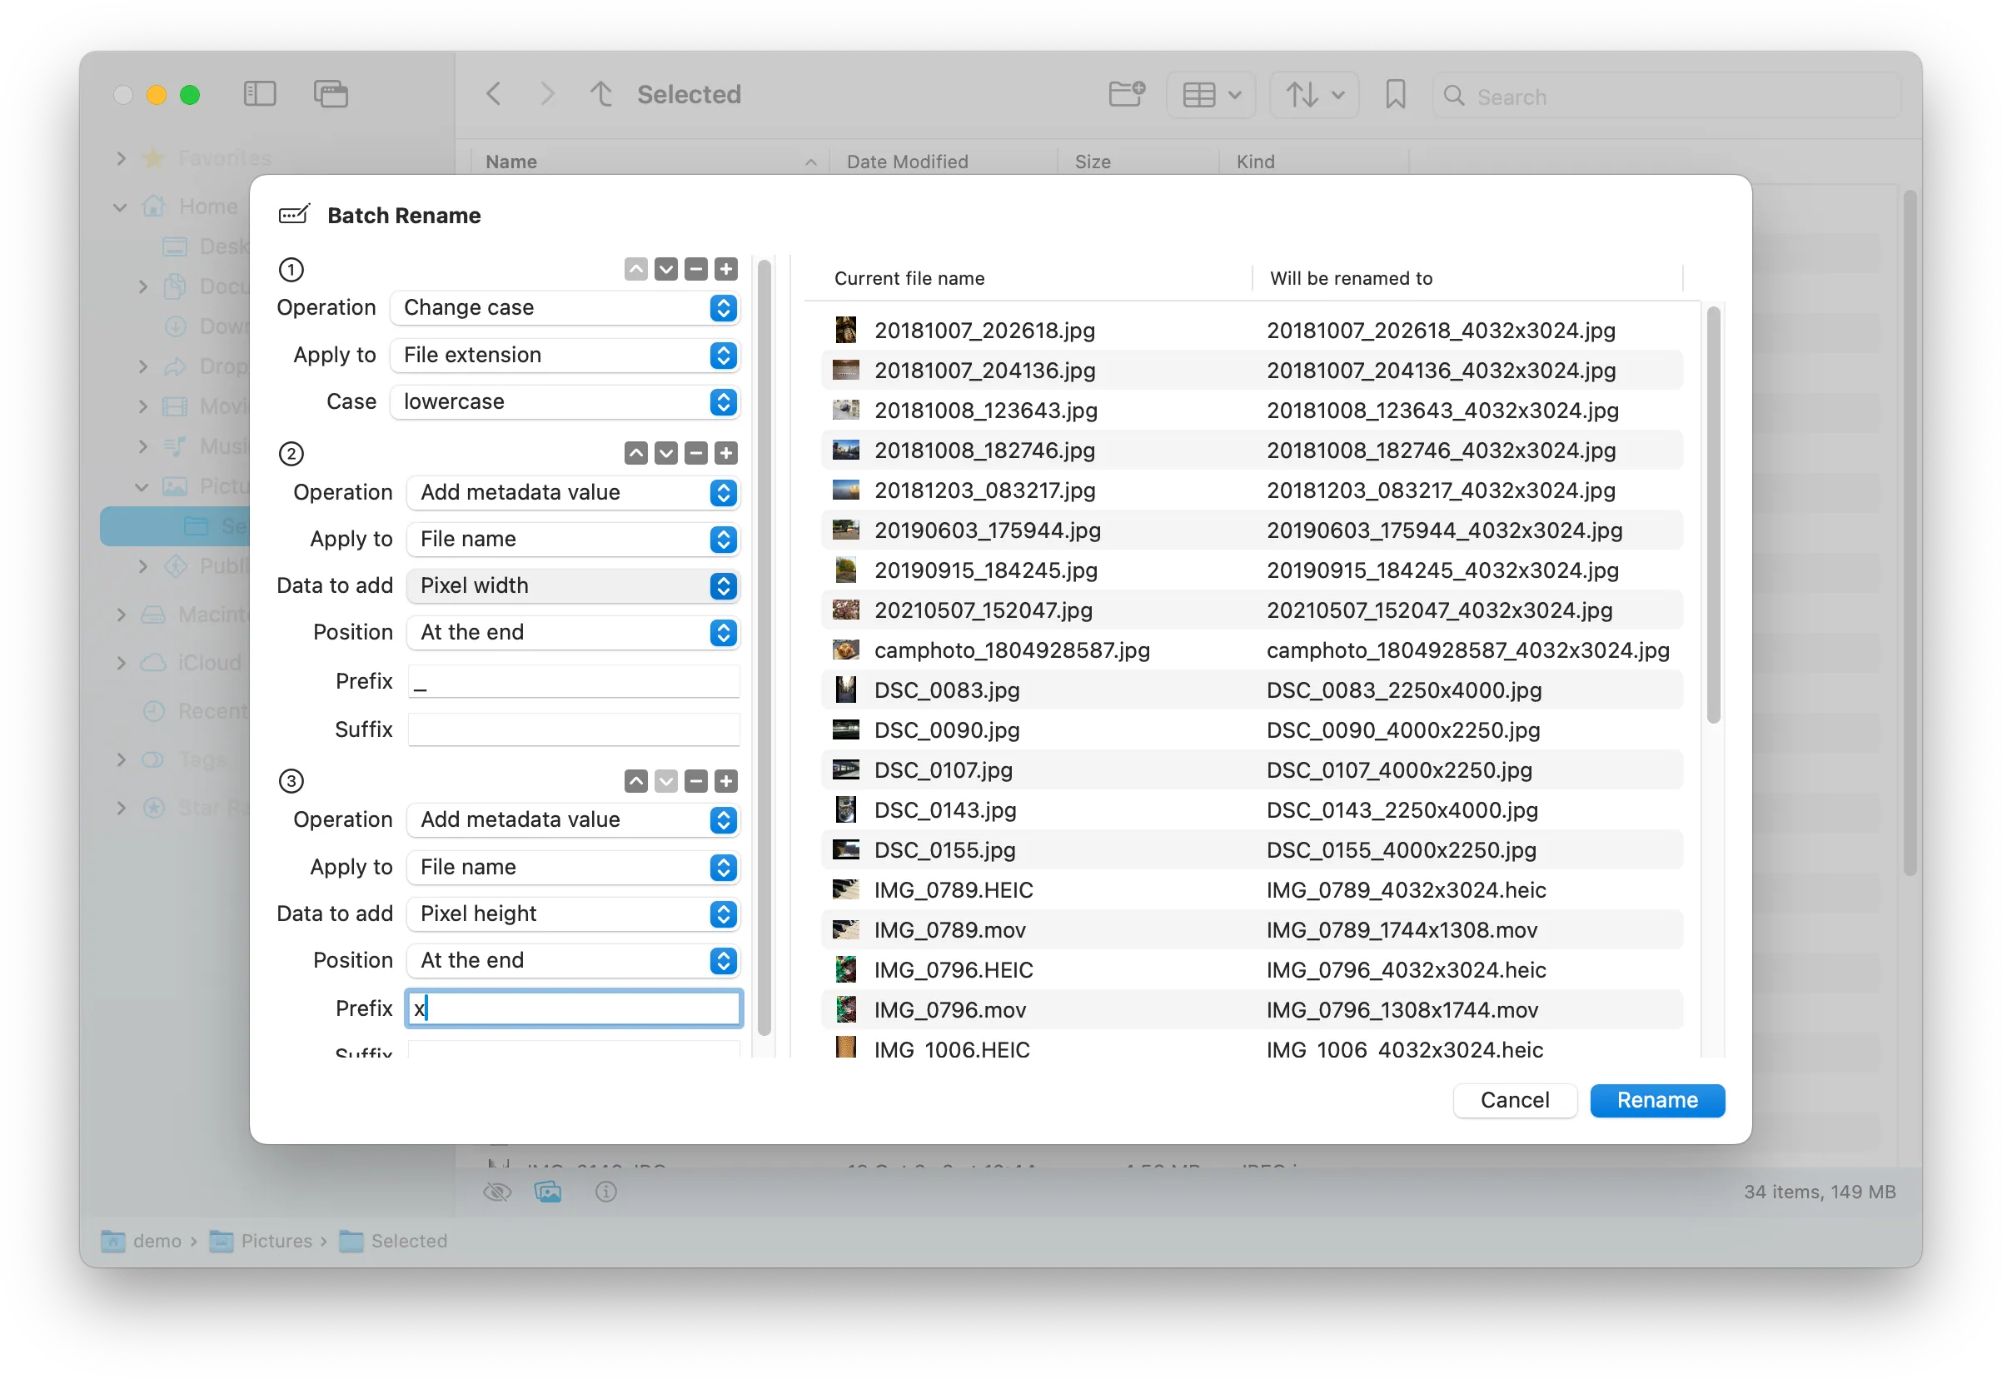The height and width of the screenshot is (1379, 2002).
Task: Click the show hidden files eye icon
Action: [497, 1192]
